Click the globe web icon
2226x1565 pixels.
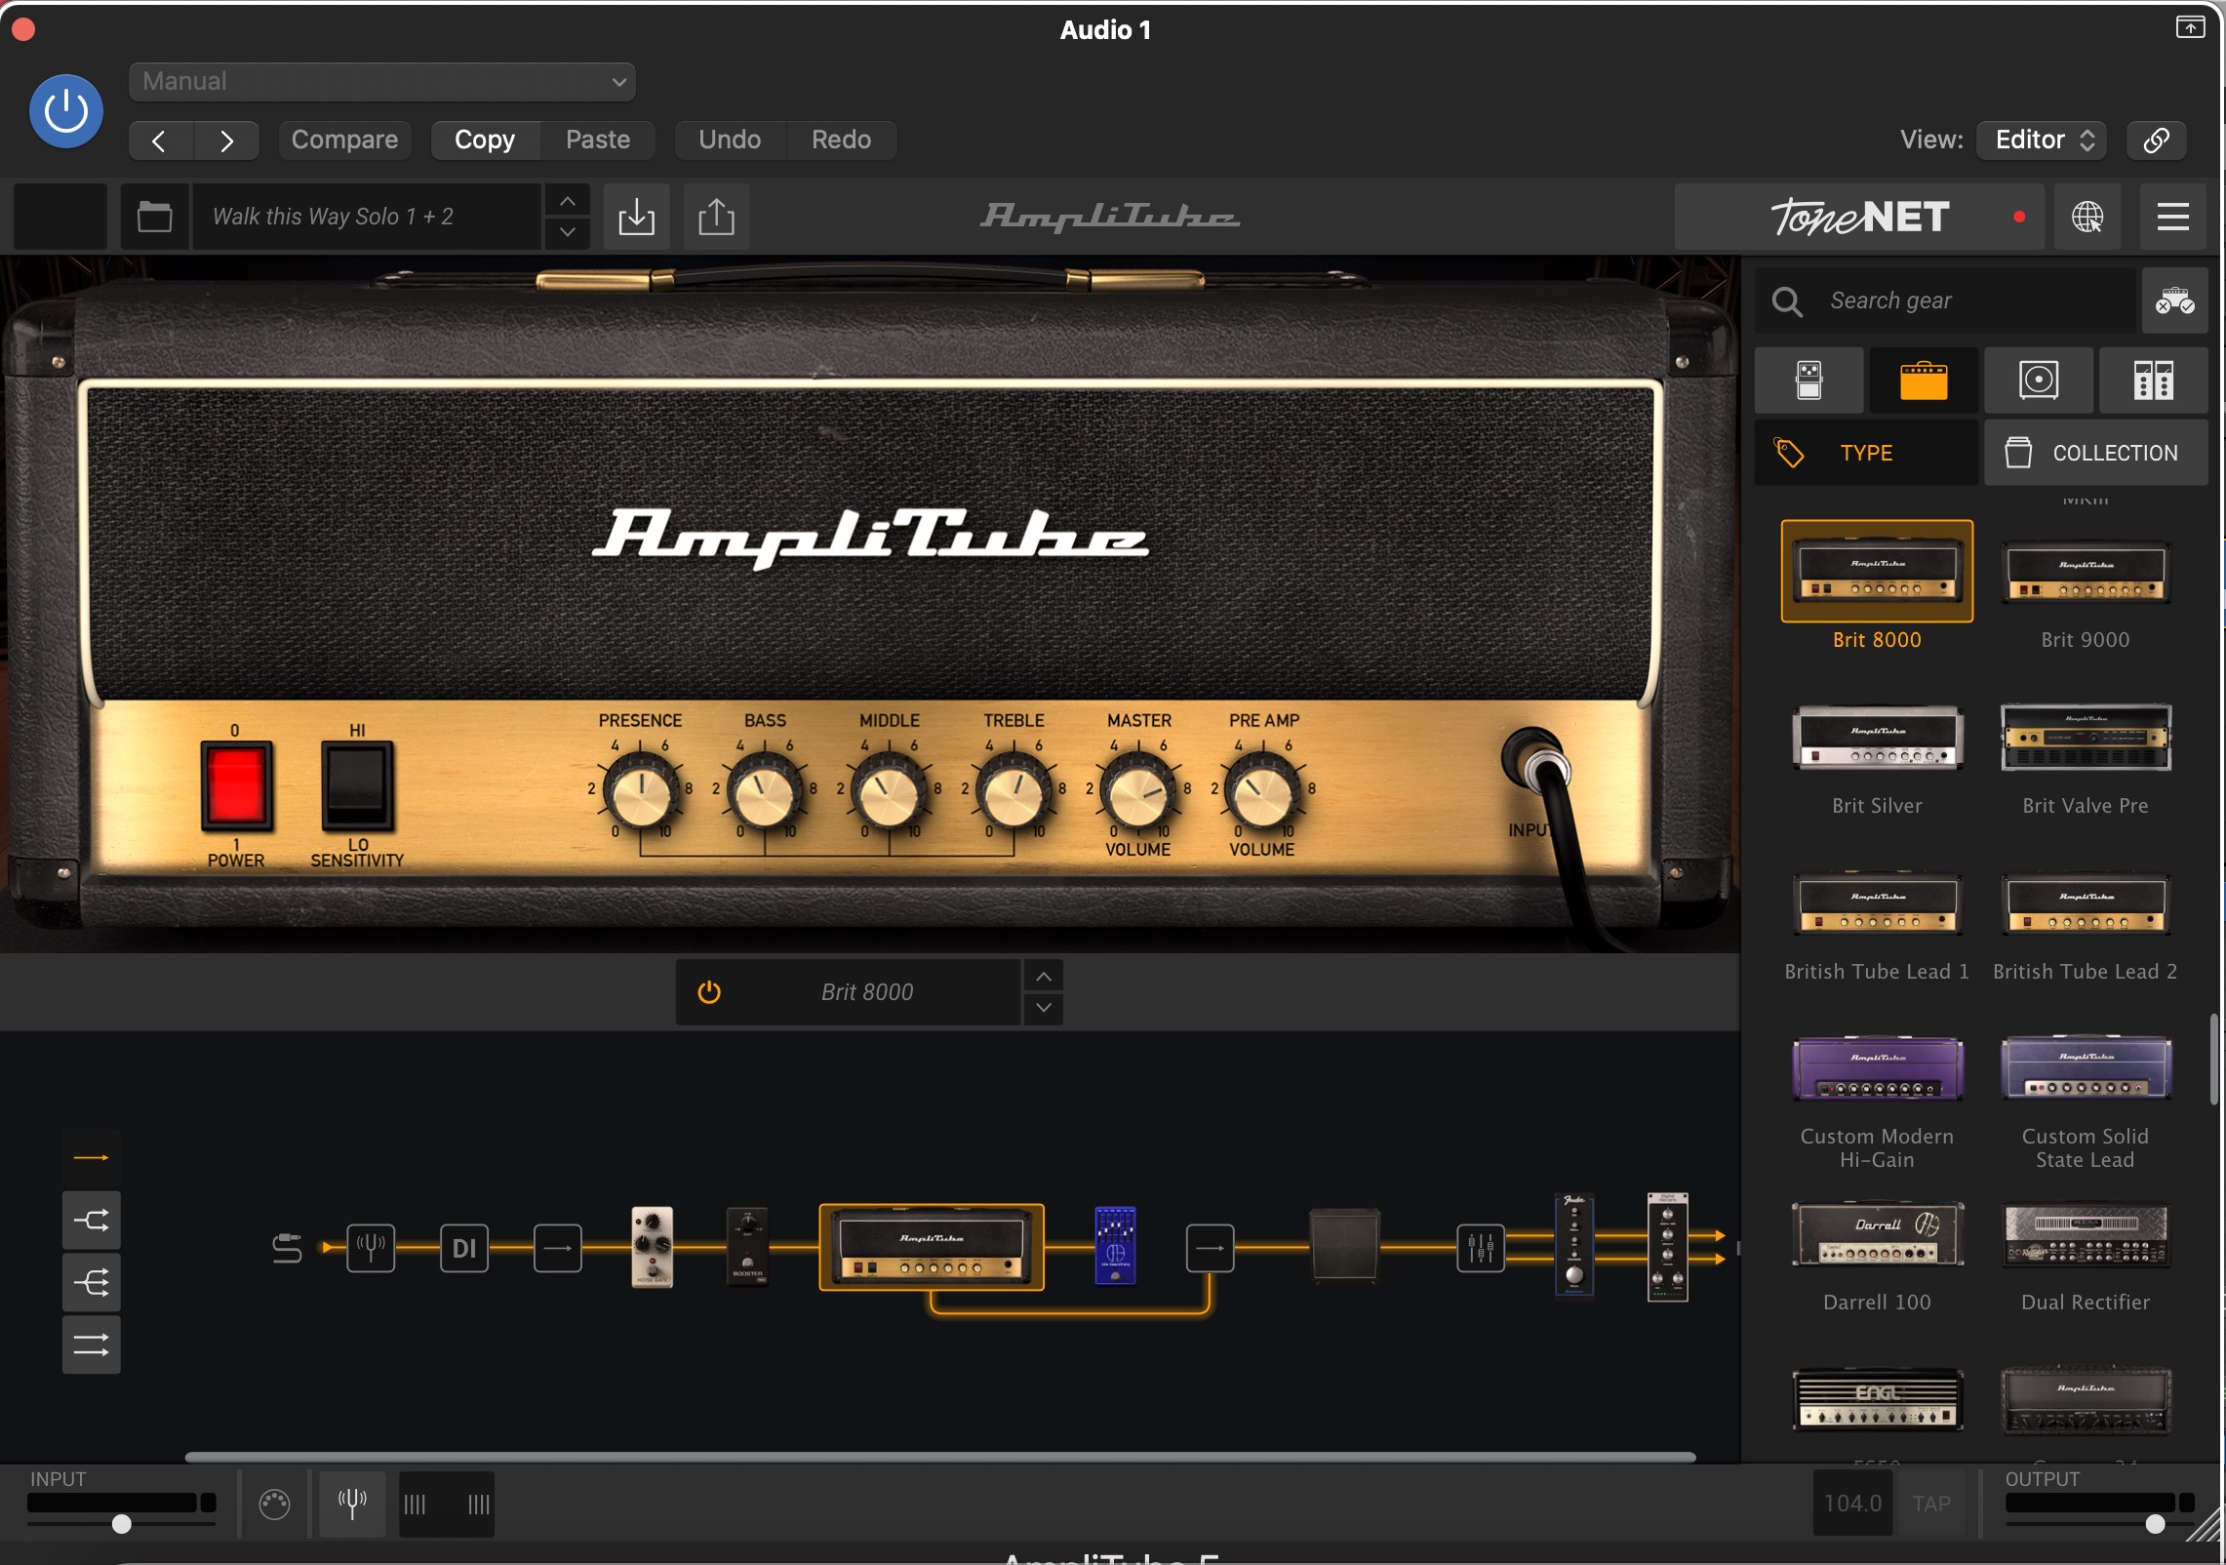(x=2087, y=217)
